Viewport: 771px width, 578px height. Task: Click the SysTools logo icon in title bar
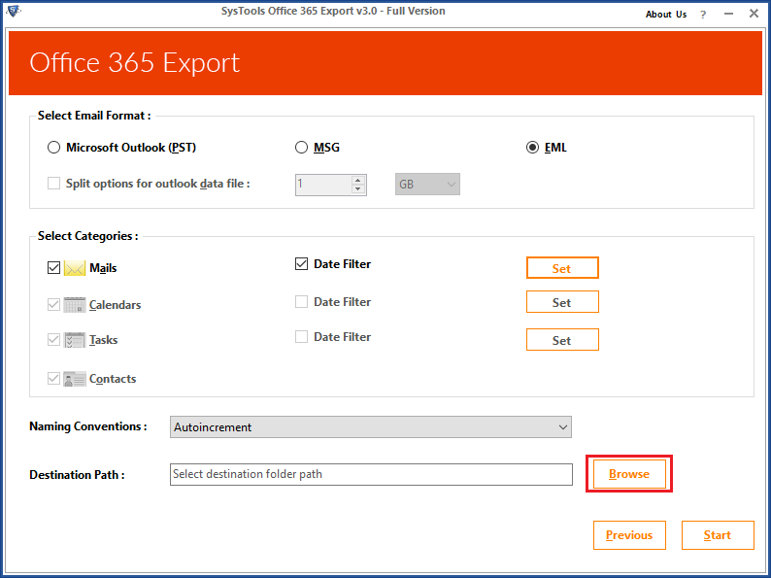point(14,11)
